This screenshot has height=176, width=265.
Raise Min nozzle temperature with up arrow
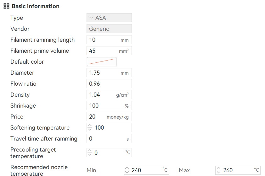[x=127, y=168]
